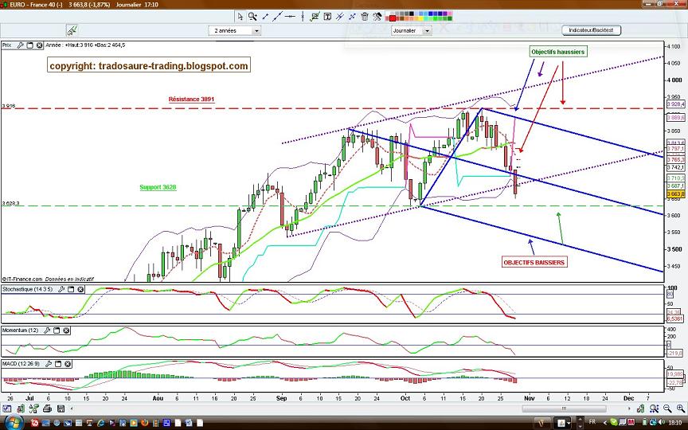The image size is (688, 430).
Task: Select the arrow cursor tool
Action: pos(240,17)
